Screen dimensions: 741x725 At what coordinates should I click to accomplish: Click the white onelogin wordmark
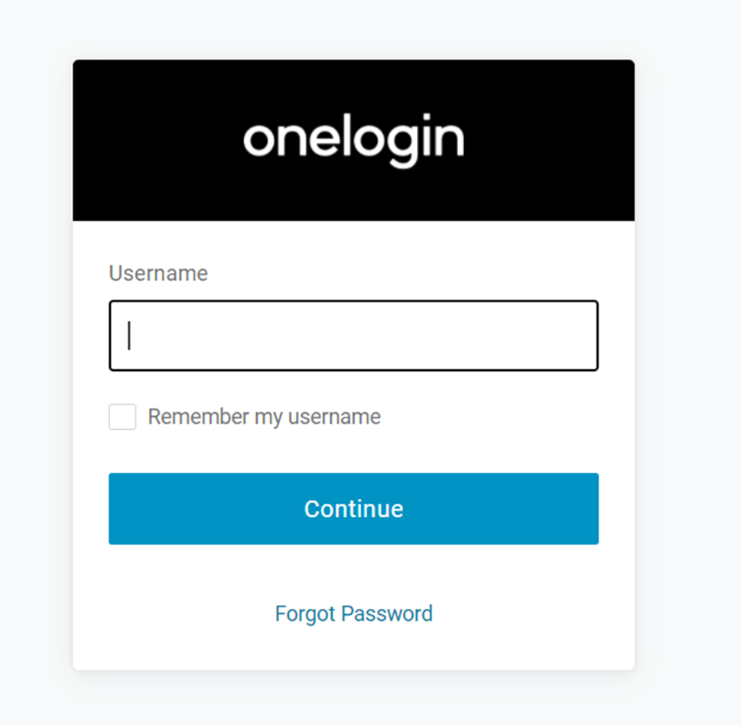(353, 141)
